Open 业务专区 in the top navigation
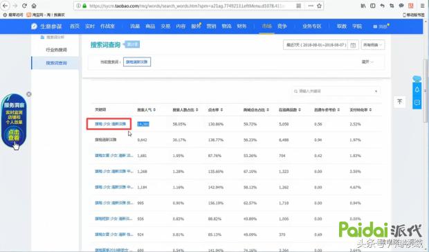The width and height of the screenshot is (429, 252). coord(312,26)
